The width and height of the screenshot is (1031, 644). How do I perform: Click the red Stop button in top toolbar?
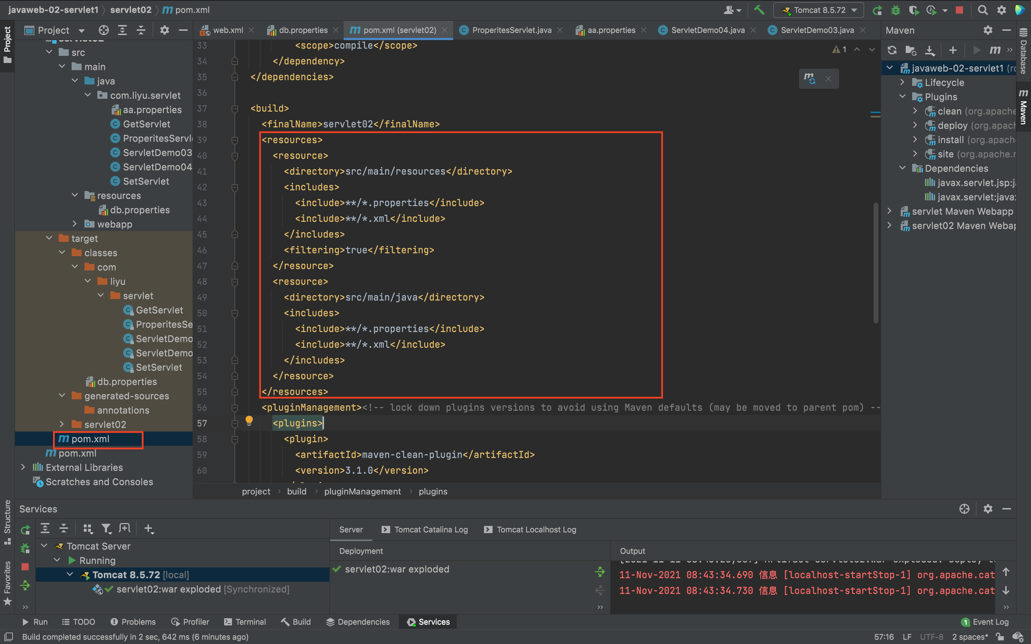point(959,10)
